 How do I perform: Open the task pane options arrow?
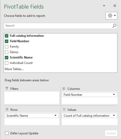click(x=104, y=6)
